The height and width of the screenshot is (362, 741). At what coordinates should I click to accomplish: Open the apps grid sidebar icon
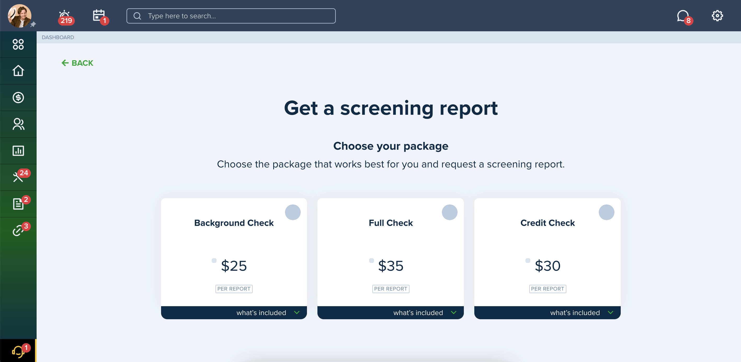(x=18, y=44)
